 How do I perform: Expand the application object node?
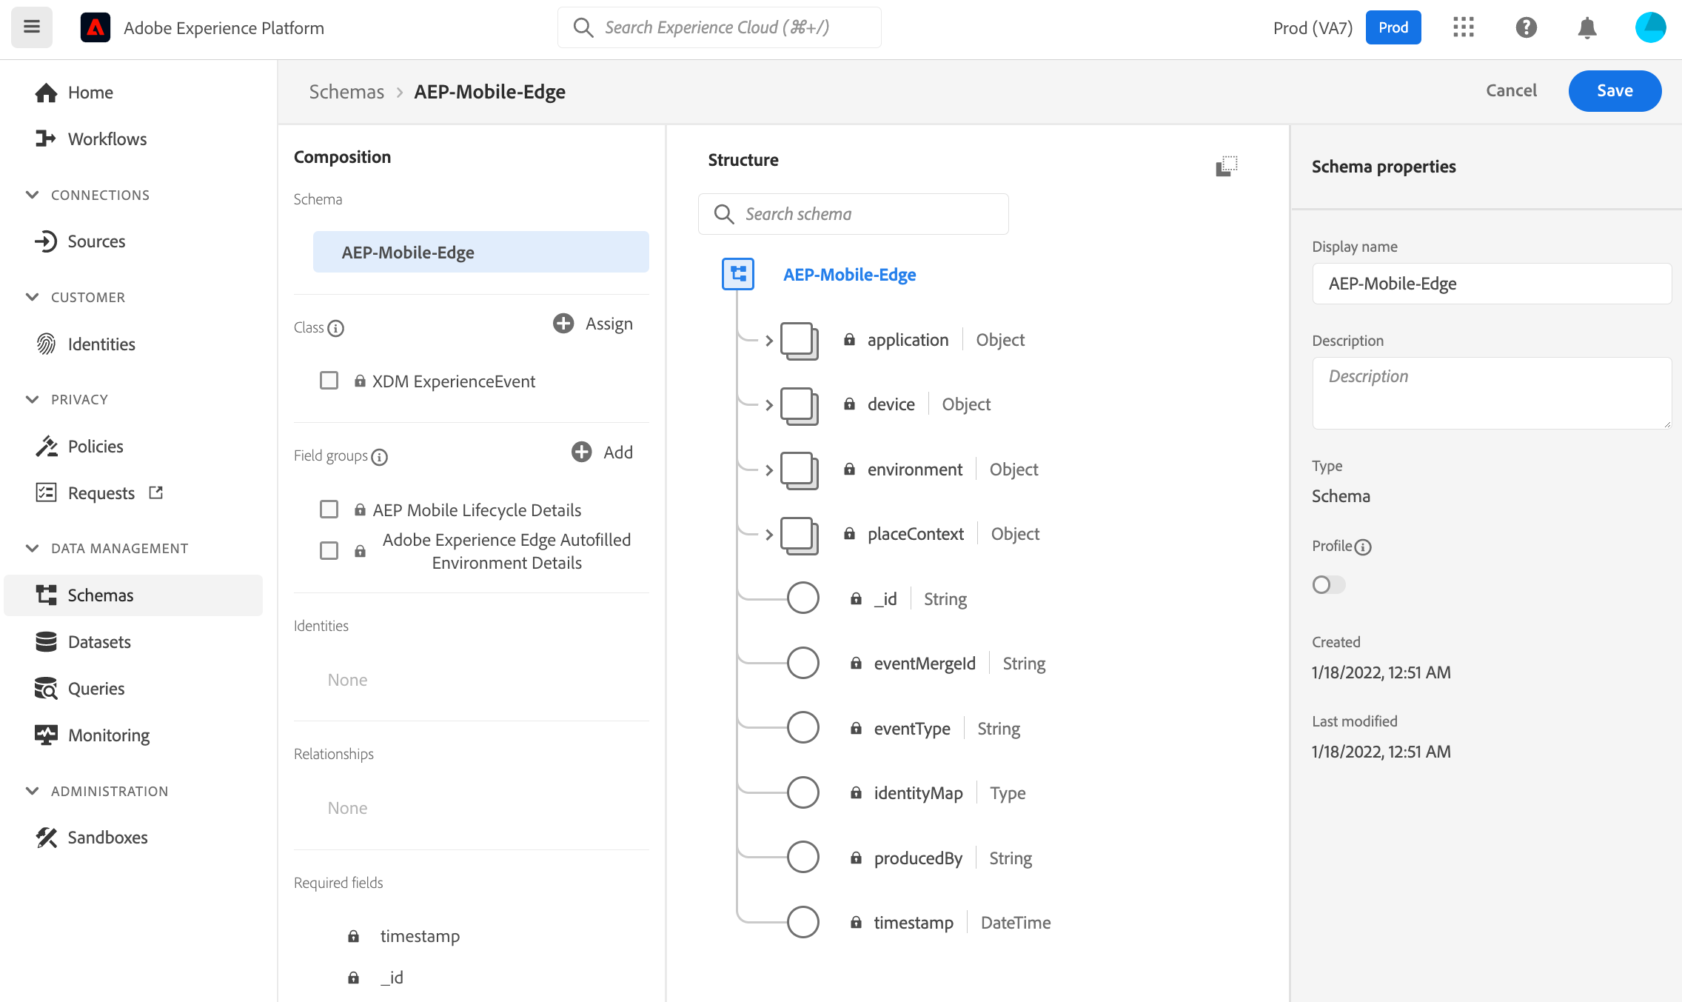click(769, 341)
